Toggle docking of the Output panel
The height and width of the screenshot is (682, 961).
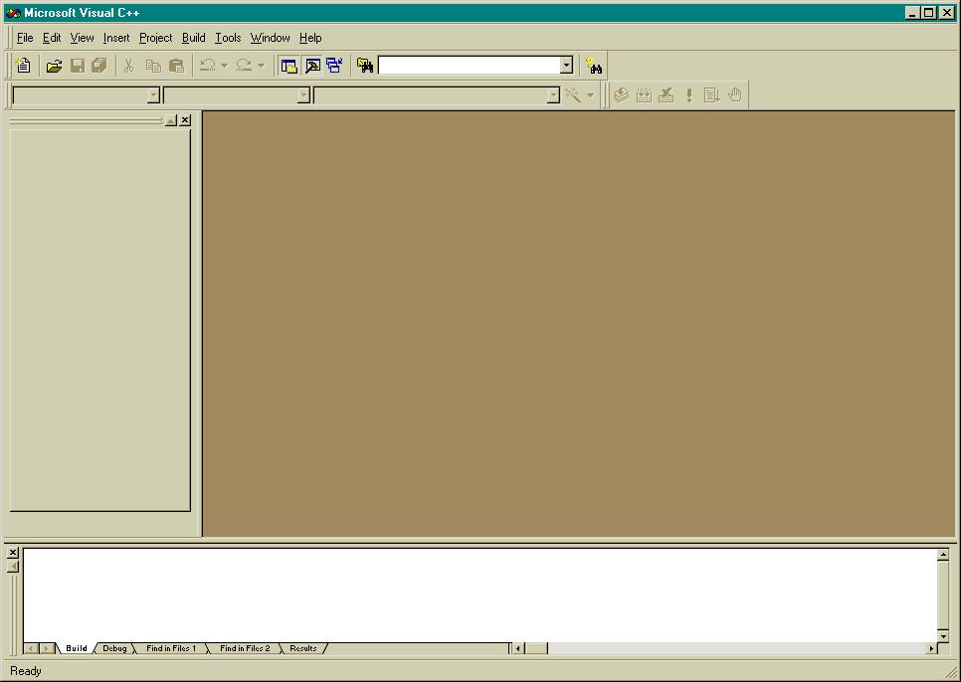tap(13, 567)
